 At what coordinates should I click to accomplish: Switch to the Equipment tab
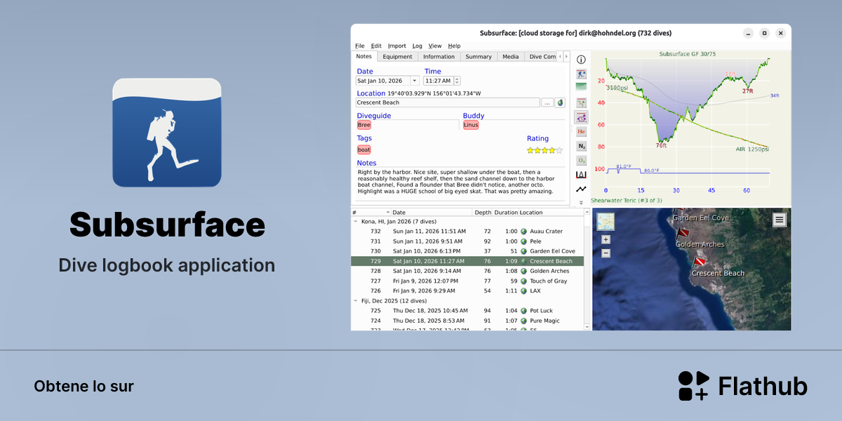[x=398, y=57]
